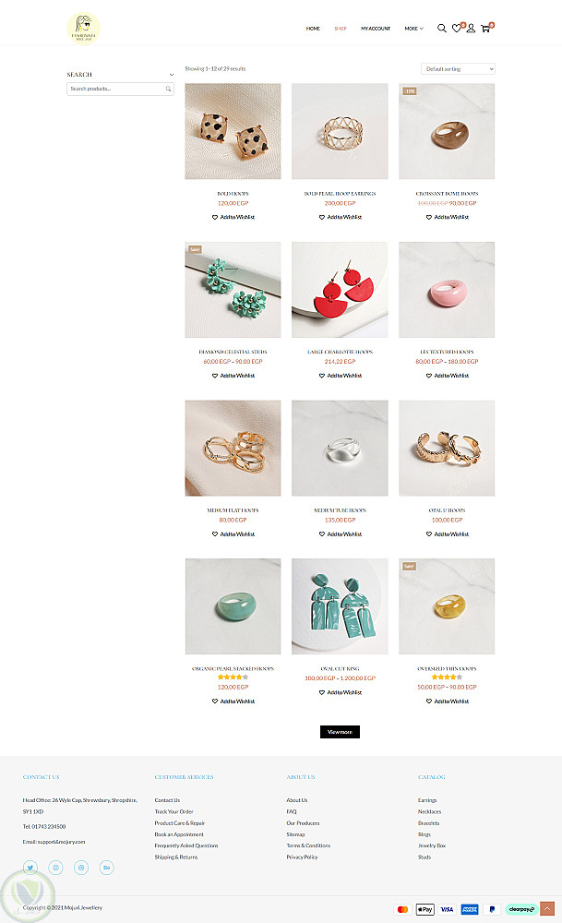562x923 pixels.
Task: Expand the More menu in navigation
Action: [x=413, y=29]
